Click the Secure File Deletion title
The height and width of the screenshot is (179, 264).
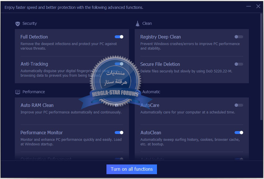(x=160, y=64)
